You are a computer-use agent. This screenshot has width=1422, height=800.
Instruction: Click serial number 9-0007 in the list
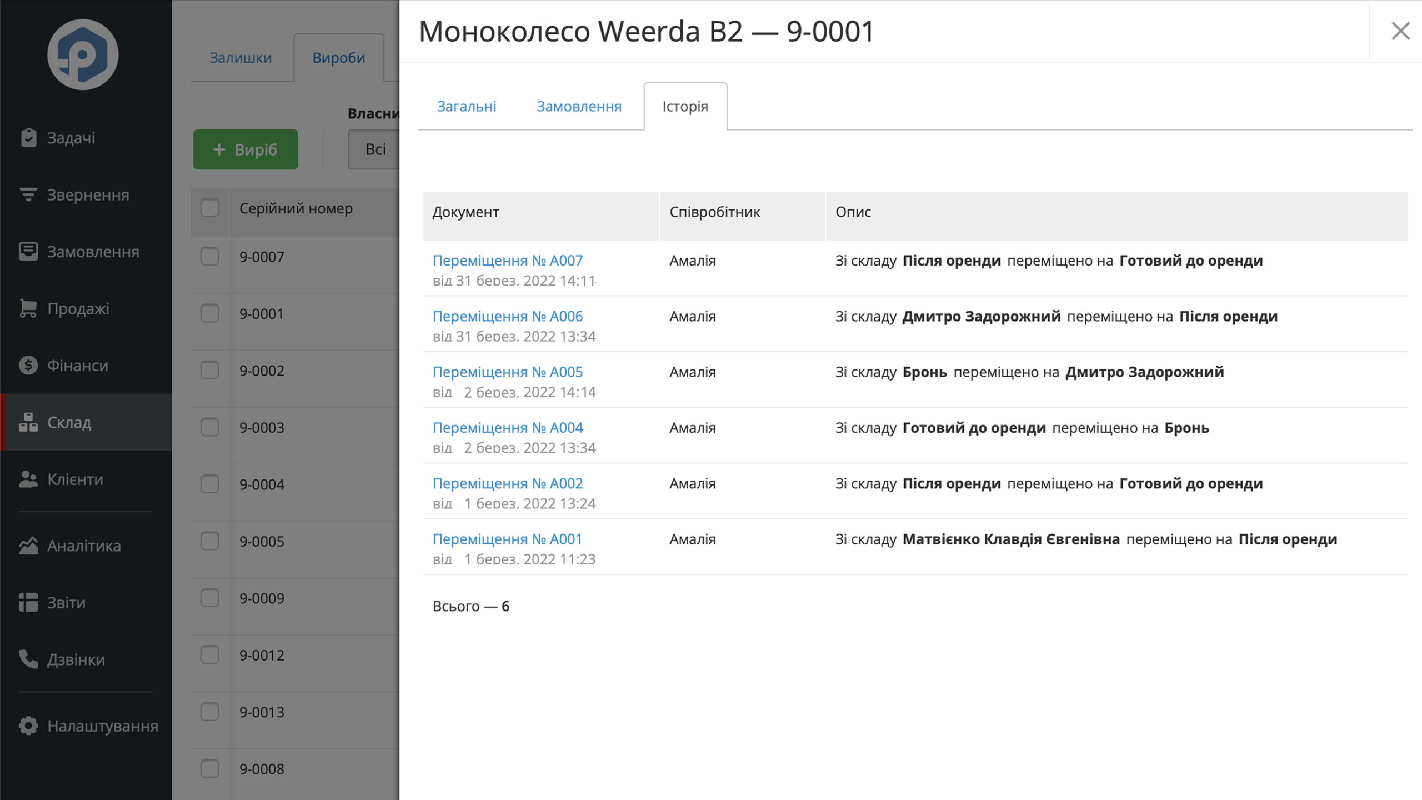262,257
